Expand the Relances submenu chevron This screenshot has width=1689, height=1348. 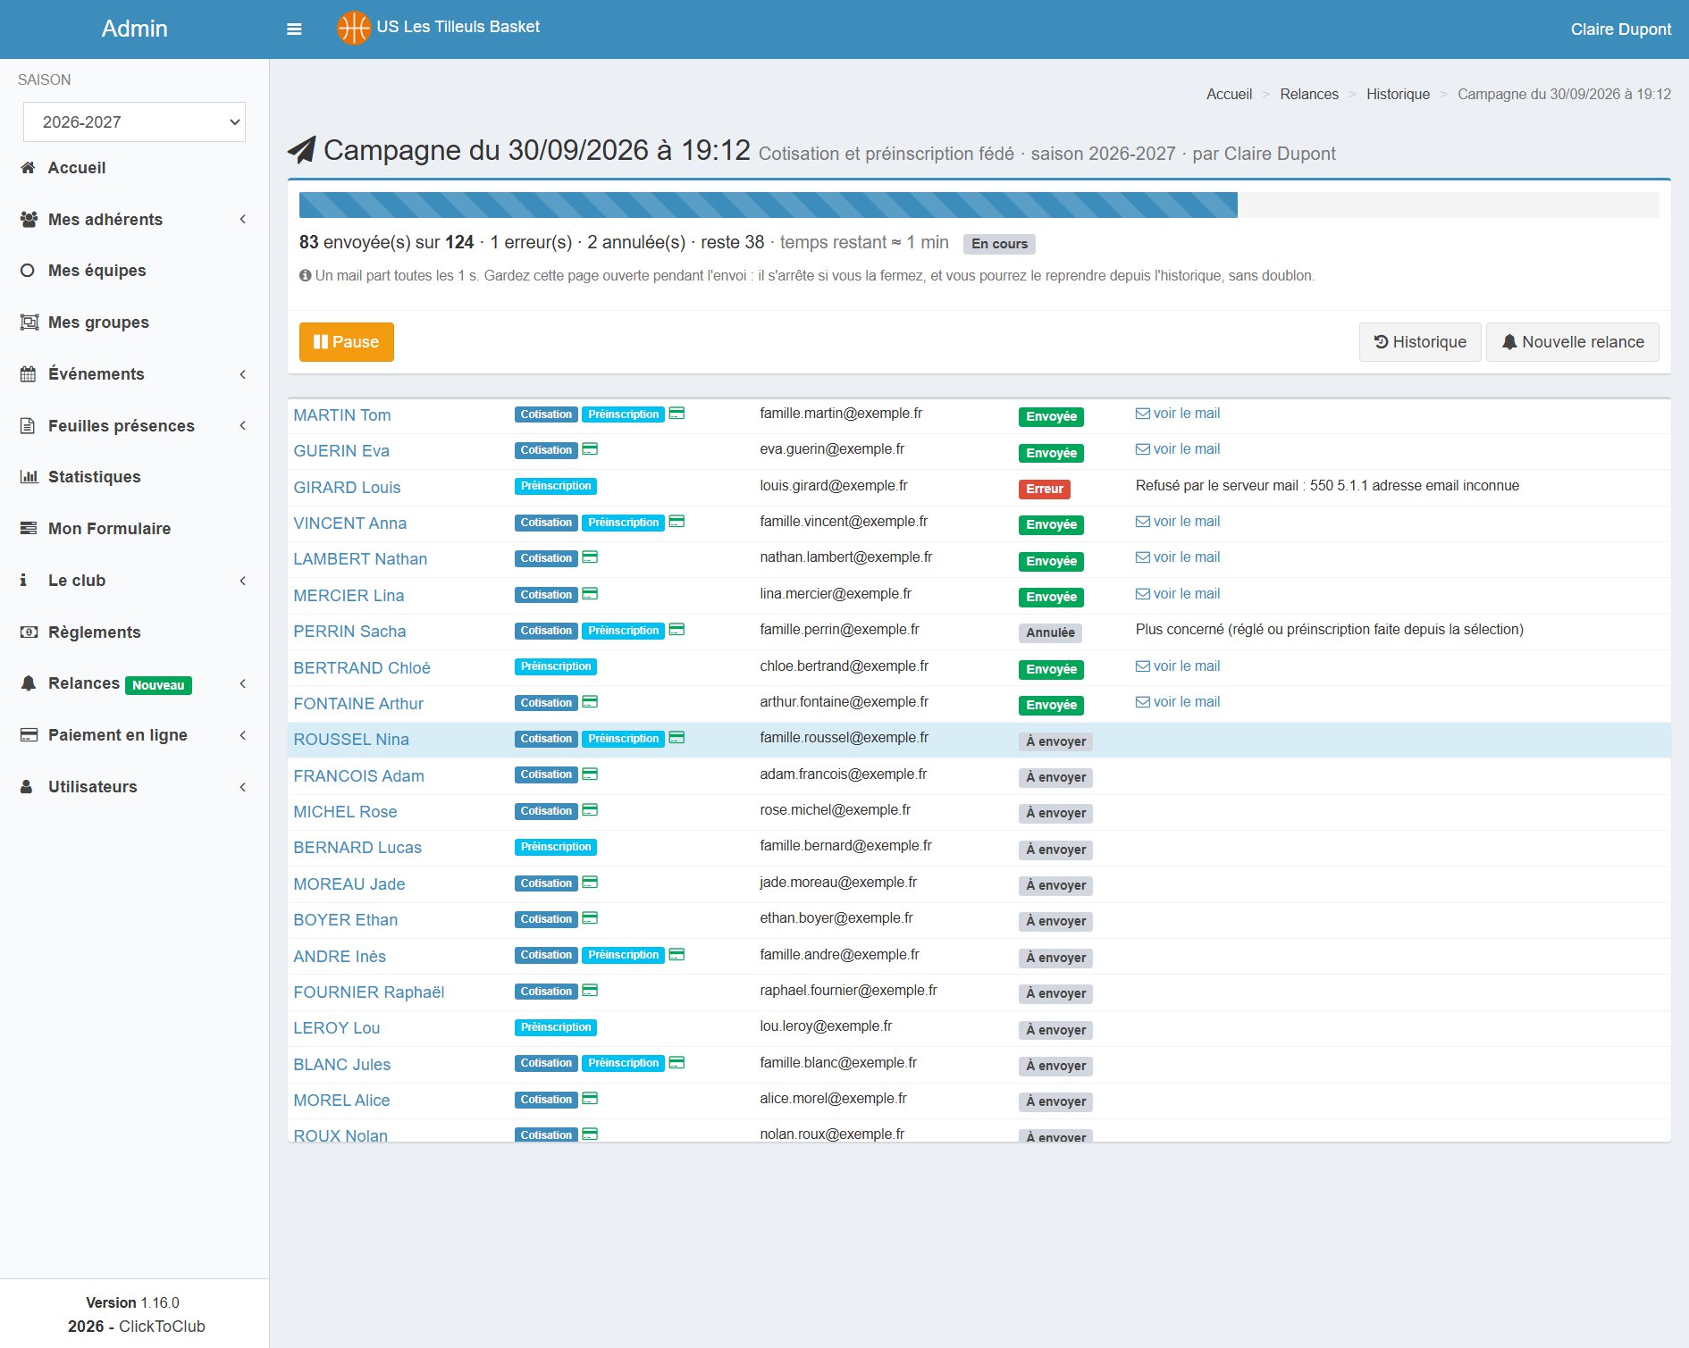pyautogui.click(x=243, y=683)
